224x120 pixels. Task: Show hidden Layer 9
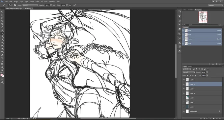pos(184,98)
